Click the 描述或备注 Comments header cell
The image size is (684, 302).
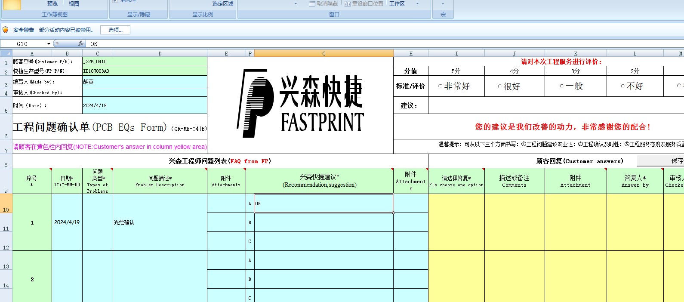tap(515, 181)
